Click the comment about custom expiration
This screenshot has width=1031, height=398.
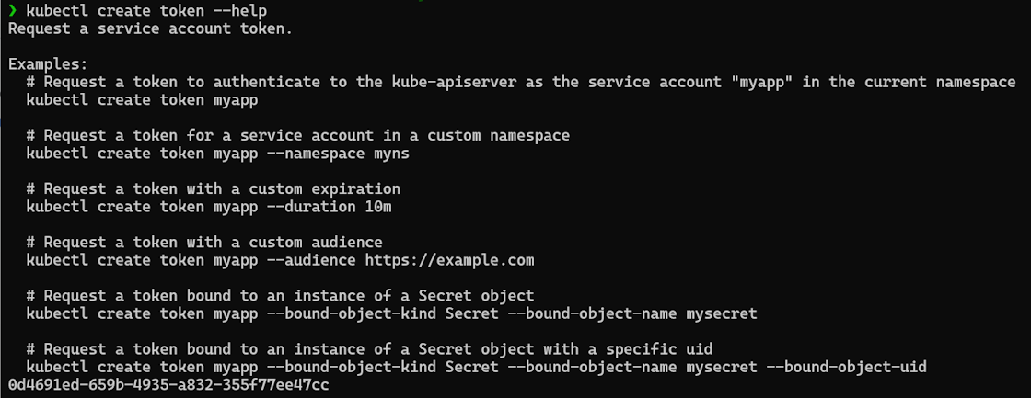[x=214, y=188]
